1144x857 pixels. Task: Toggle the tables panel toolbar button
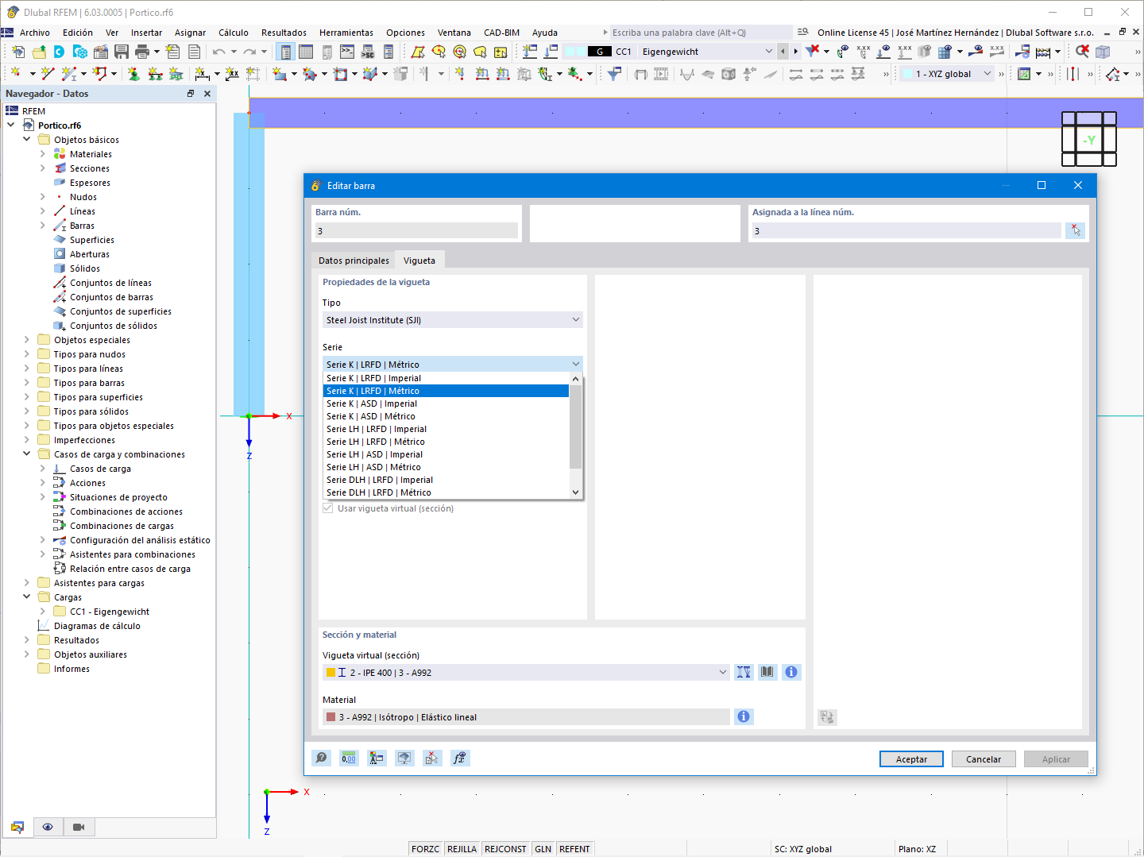[306, 52]
